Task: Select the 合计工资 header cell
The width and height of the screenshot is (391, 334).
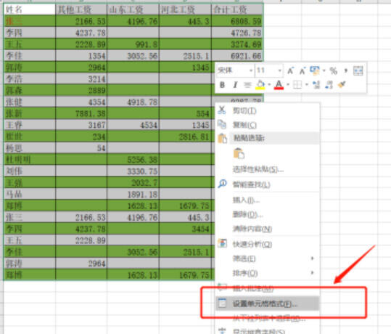Action: (x=237, y=9)
